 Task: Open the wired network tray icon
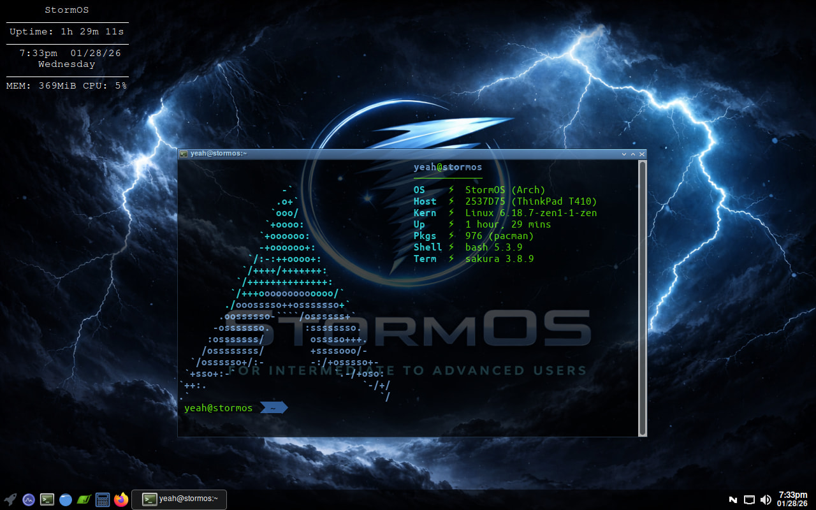[750, 500]
